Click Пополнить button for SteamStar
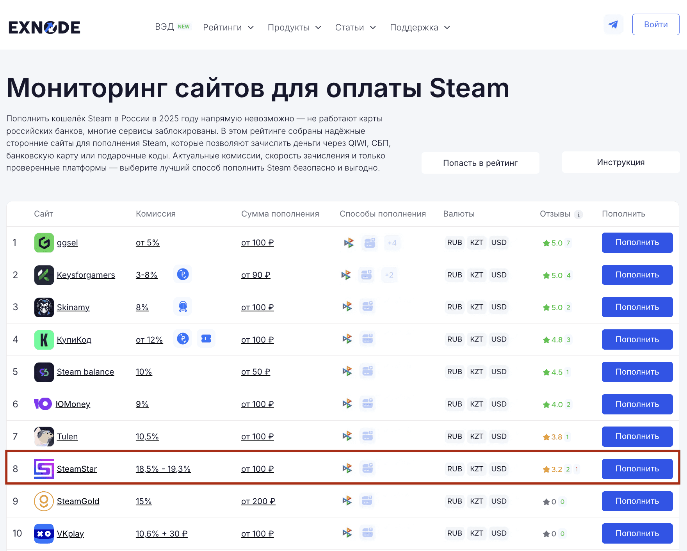The height and width of the screenshot is (551, 687). point(637,469)
